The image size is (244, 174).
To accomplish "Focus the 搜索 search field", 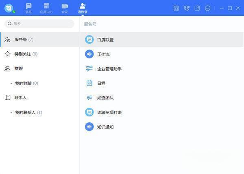I will pos(39,24).
